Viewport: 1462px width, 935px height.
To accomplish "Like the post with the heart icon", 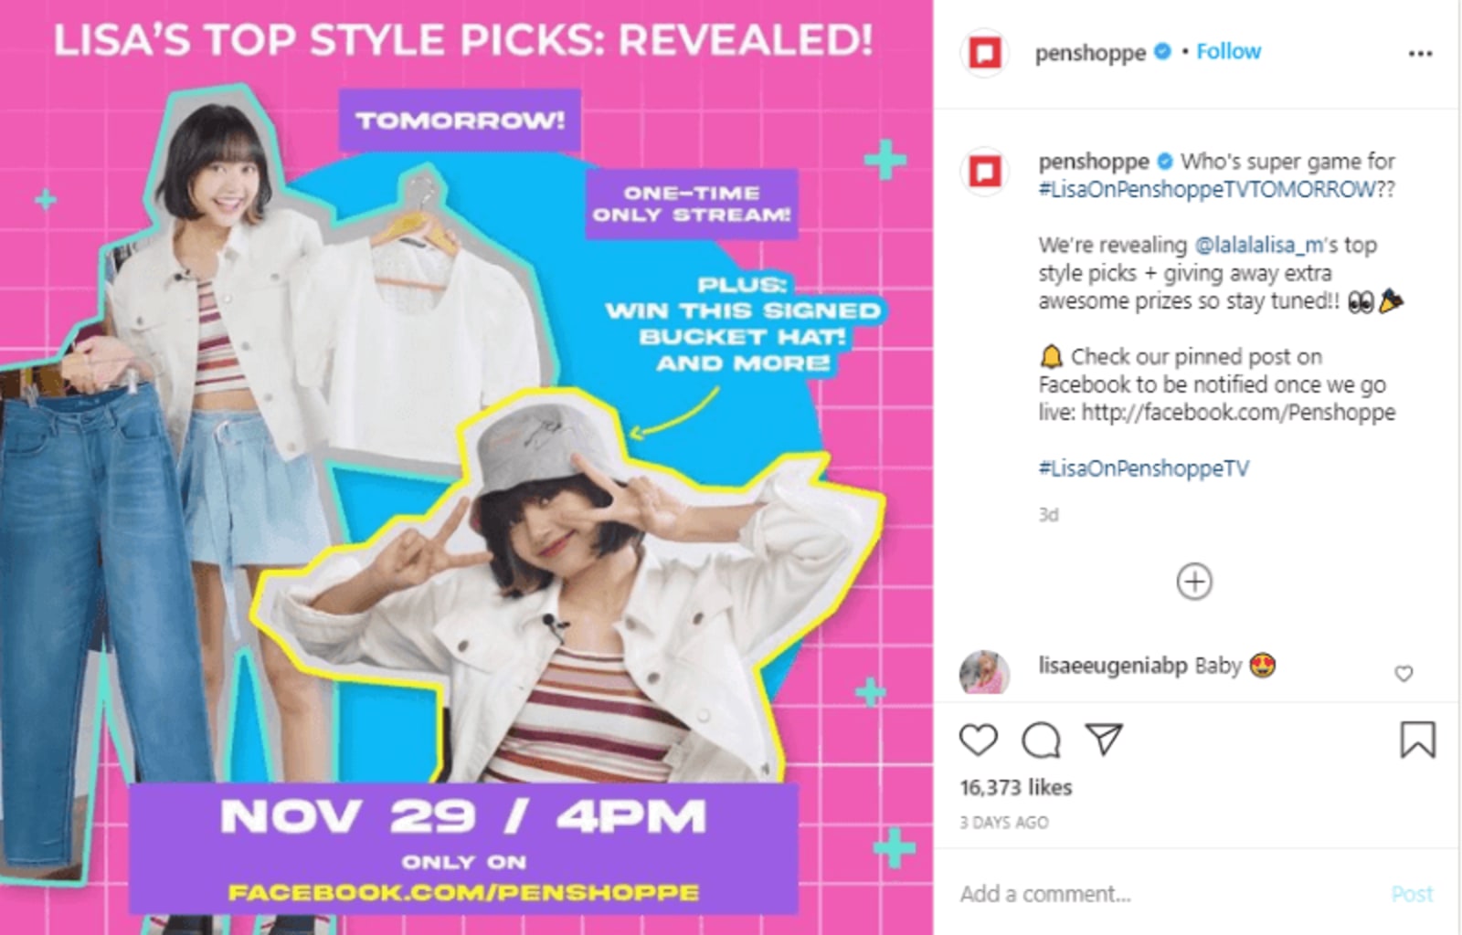I will tap(978, 740).
